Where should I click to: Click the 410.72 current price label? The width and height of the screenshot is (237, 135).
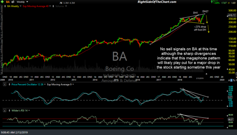coord(232,15)
